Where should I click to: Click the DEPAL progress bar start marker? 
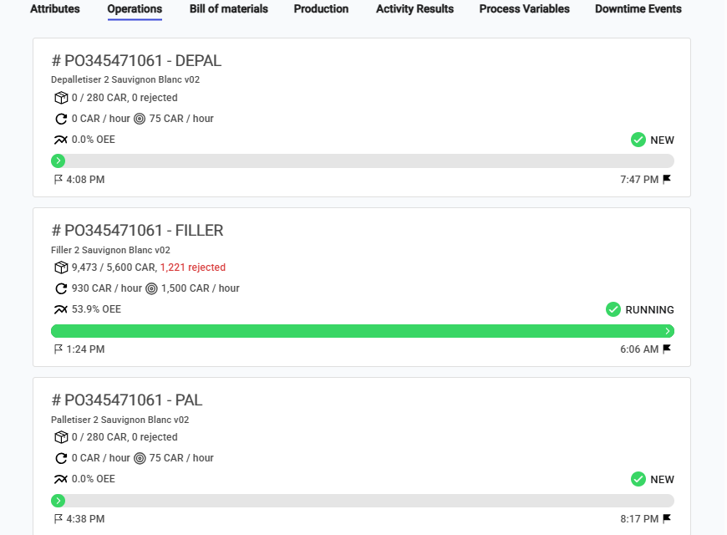click(58, 161)
